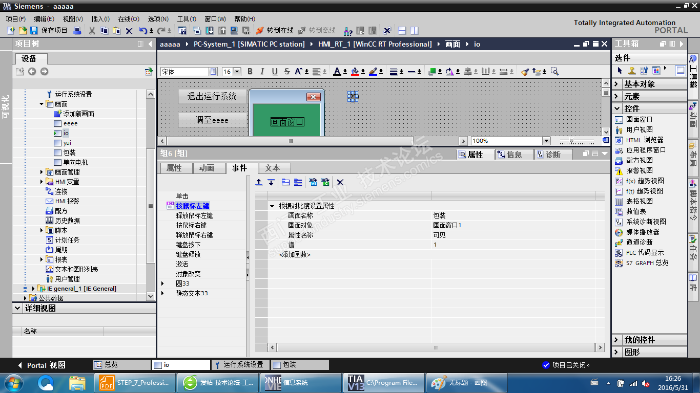
Task: Expand the HMI 变量 node in the project tree
Action: (x=42, y=182)
